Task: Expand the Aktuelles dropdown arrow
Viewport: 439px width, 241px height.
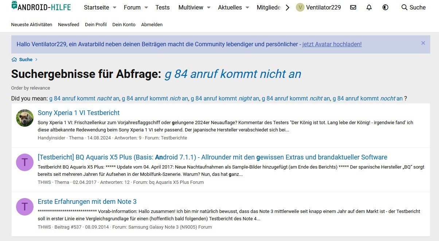Action: click(x=247, y=8)
